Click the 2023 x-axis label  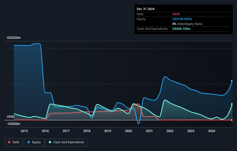(191, 131)
